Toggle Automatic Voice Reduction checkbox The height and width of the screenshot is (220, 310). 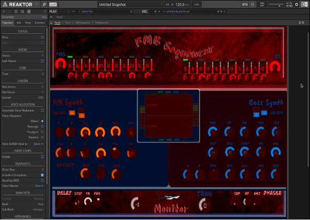42,110
